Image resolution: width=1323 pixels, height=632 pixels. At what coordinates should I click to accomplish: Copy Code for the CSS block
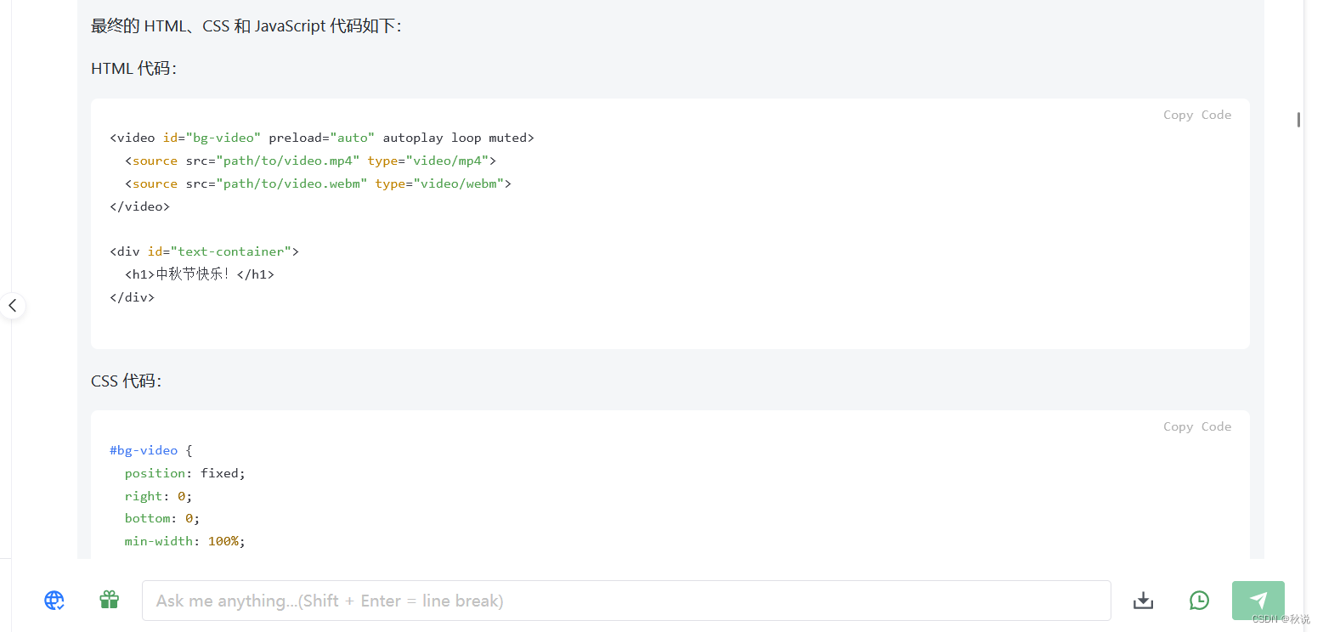[1197, 426]
